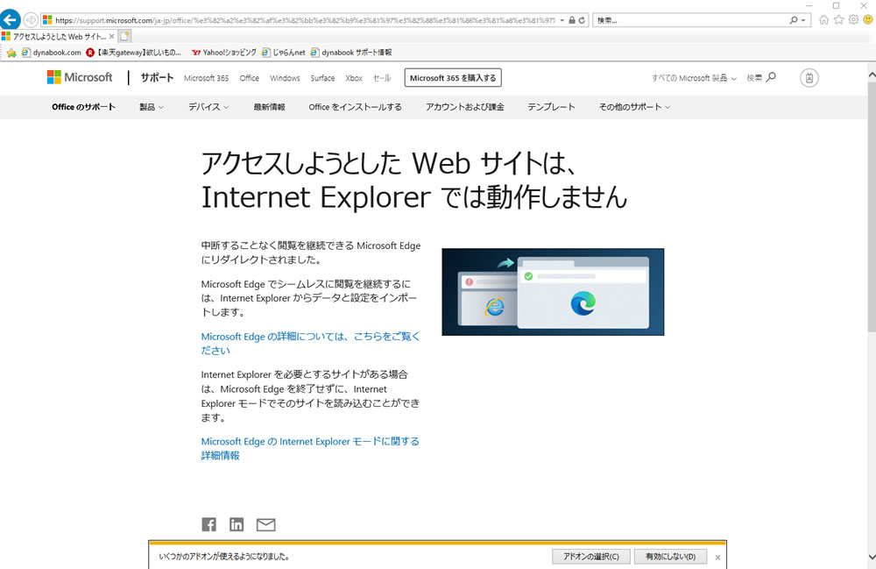Share on Facebook icon
The height and width of the screenshot is (569, 876).
209,524
